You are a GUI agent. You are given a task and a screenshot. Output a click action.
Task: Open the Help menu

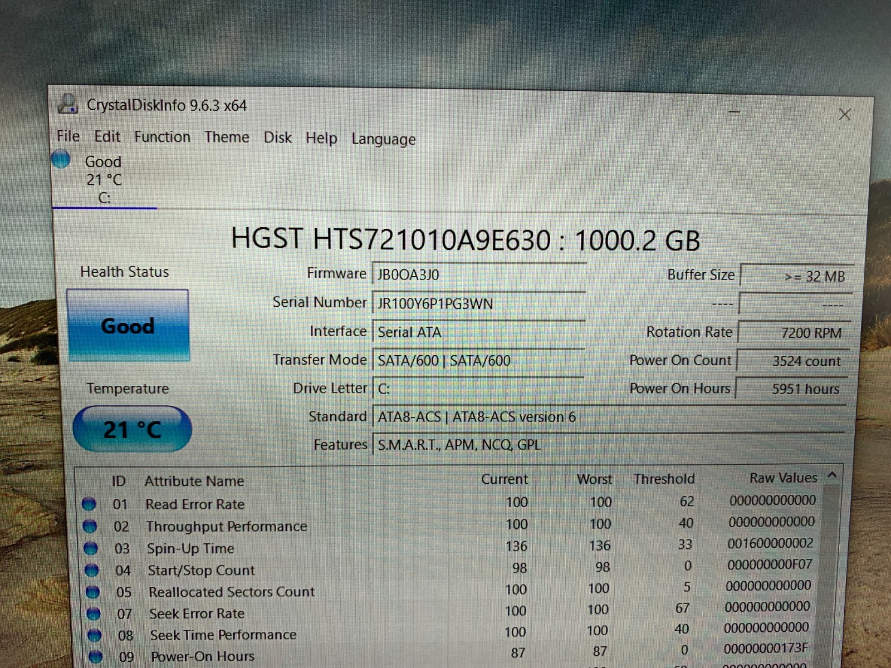321,138
